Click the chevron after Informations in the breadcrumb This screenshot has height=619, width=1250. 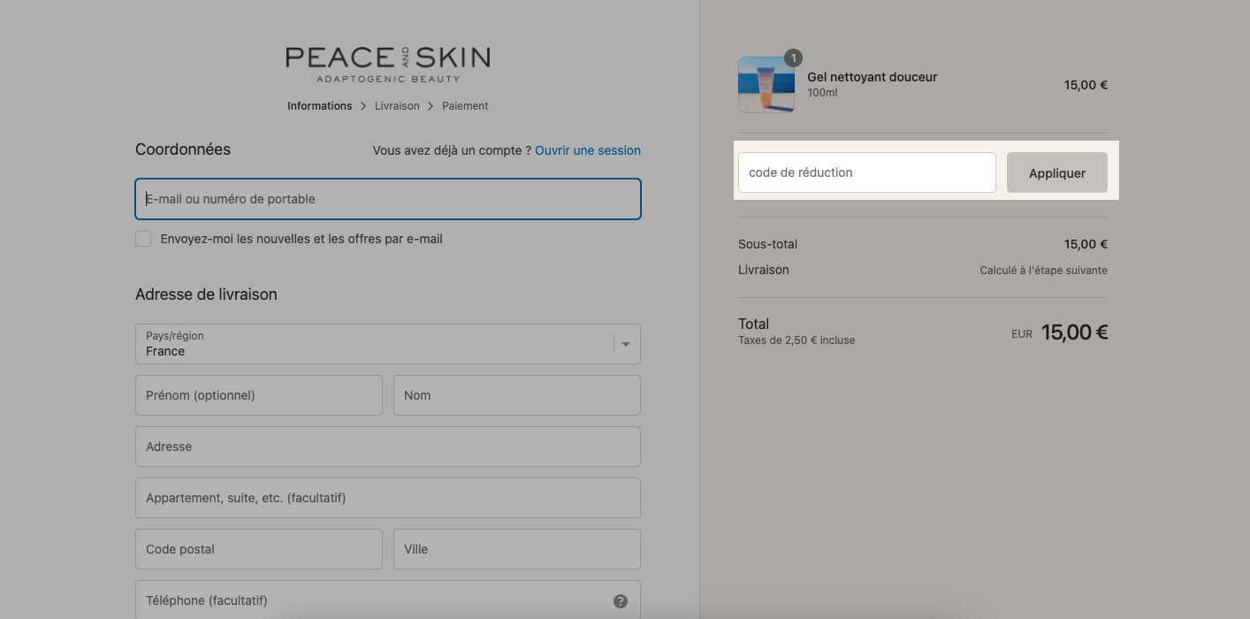coord(363,106)
